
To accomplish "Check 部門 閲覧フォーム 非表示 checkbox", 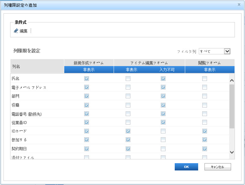I will [204, 96].
